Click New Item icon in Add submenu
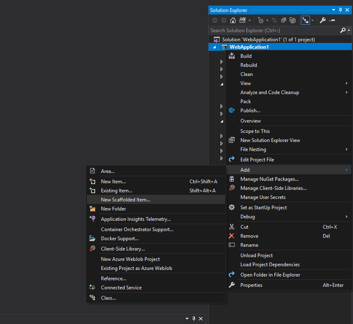 pos(93,181)
